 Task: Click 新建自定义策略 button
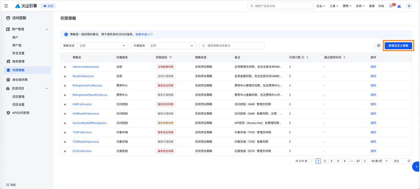pos(398,46)
